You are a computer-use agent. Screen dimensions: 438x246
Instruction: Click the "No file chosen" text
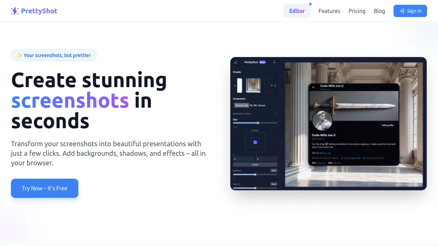(x=258, y=105)
